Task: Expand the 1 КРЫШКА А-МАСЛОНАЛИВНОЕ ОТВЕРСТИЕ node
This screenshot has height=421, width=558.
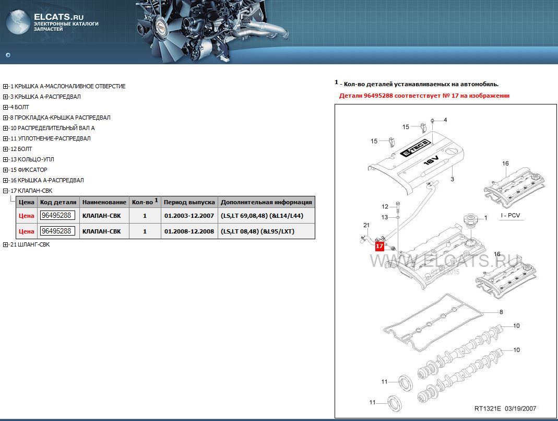Action: [x=5, y=86]
